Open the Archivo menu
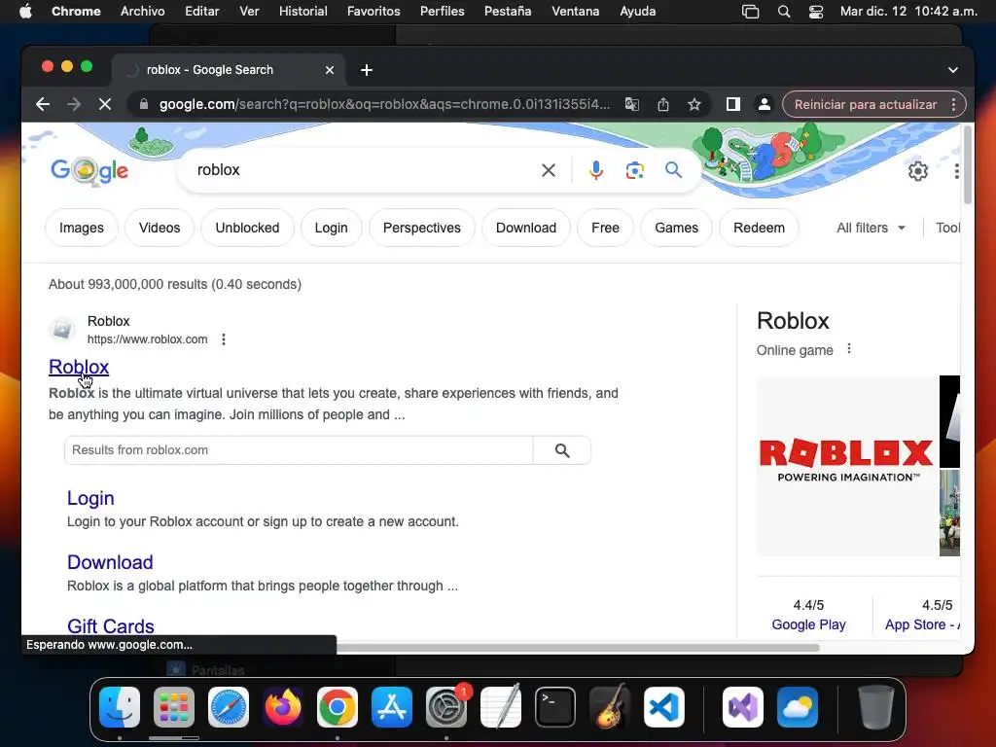 [142, 12]
